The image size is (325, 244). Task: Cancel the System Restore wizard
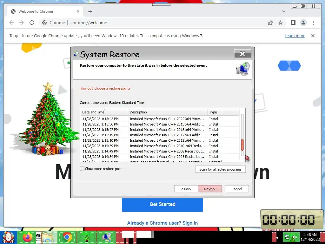[237, 189]
